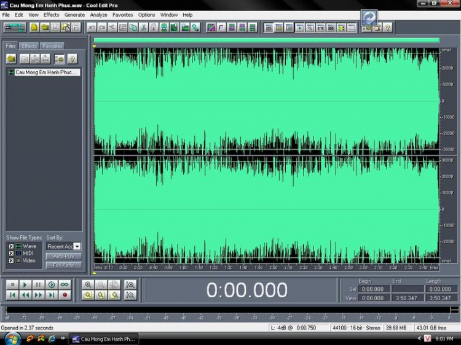
Task: Open the Edit menu
Action: (x=19, y=15)
